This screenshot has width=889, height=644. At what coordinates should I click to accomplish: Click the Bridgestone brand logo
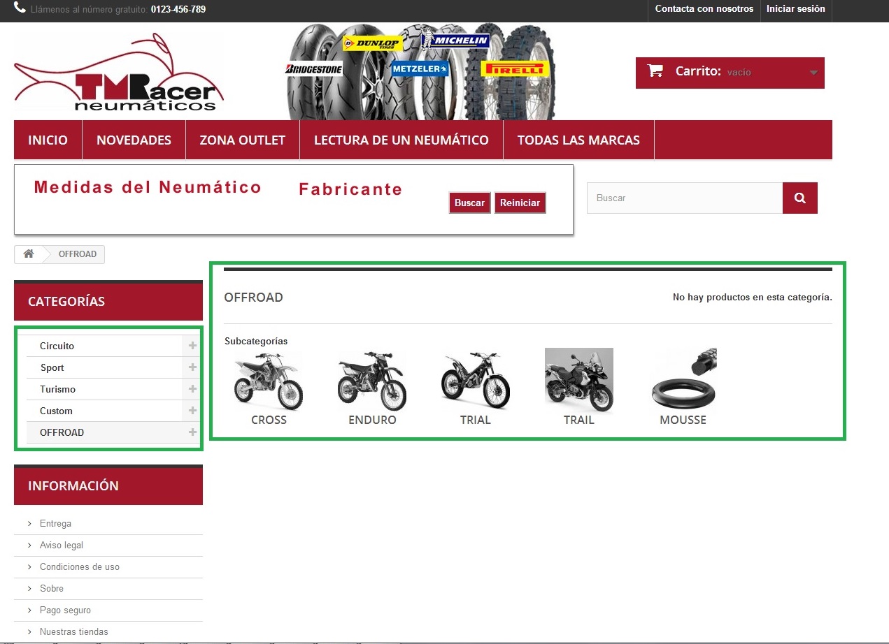click(x=314, y=69)
